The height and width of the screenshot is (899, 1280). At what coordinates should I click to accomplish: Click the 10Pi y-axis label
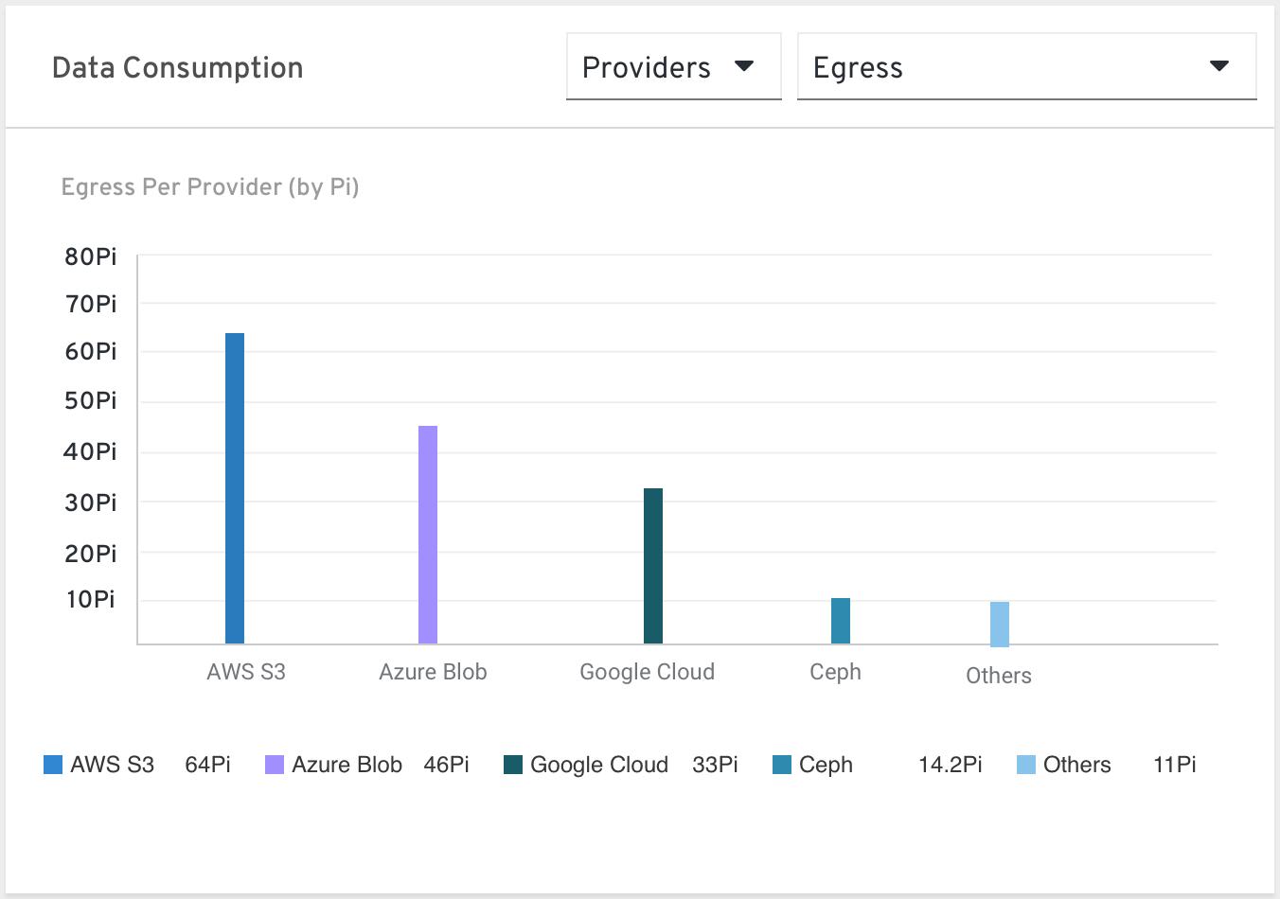coord(91,599)
